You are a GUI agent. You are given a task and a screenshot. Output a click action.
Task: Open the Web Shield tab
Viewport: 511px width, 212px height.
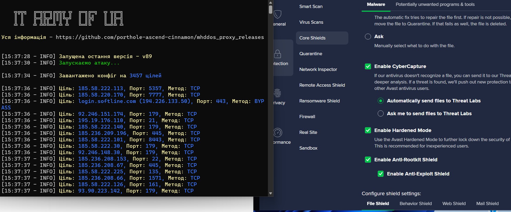[454, 203]
